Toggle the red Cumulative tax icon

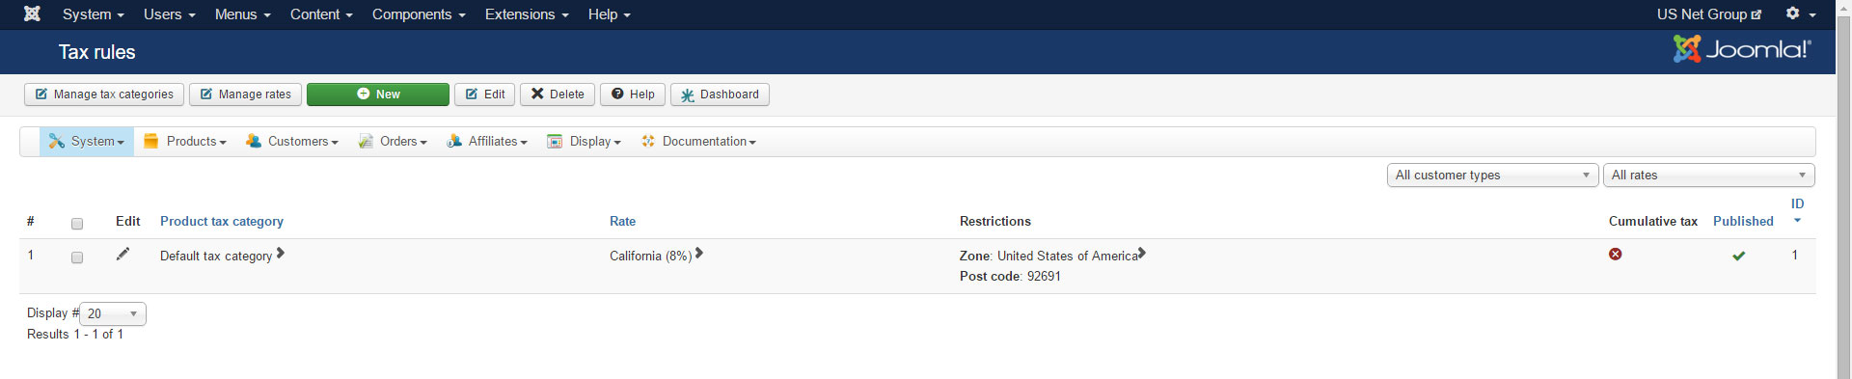(1615, 254)
